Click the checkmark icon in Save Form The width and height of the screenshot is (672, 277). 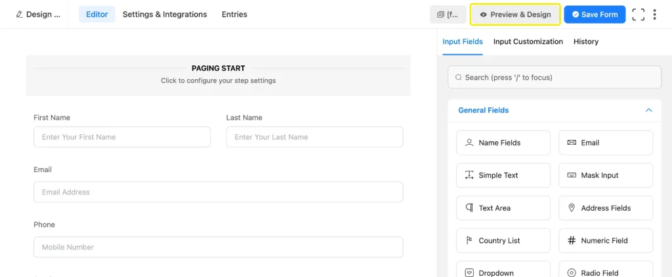(x=576, y=14)
